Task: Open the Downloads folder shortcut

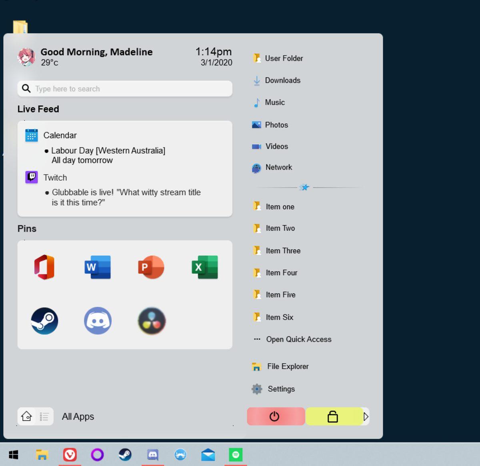Action: point(282,80)
